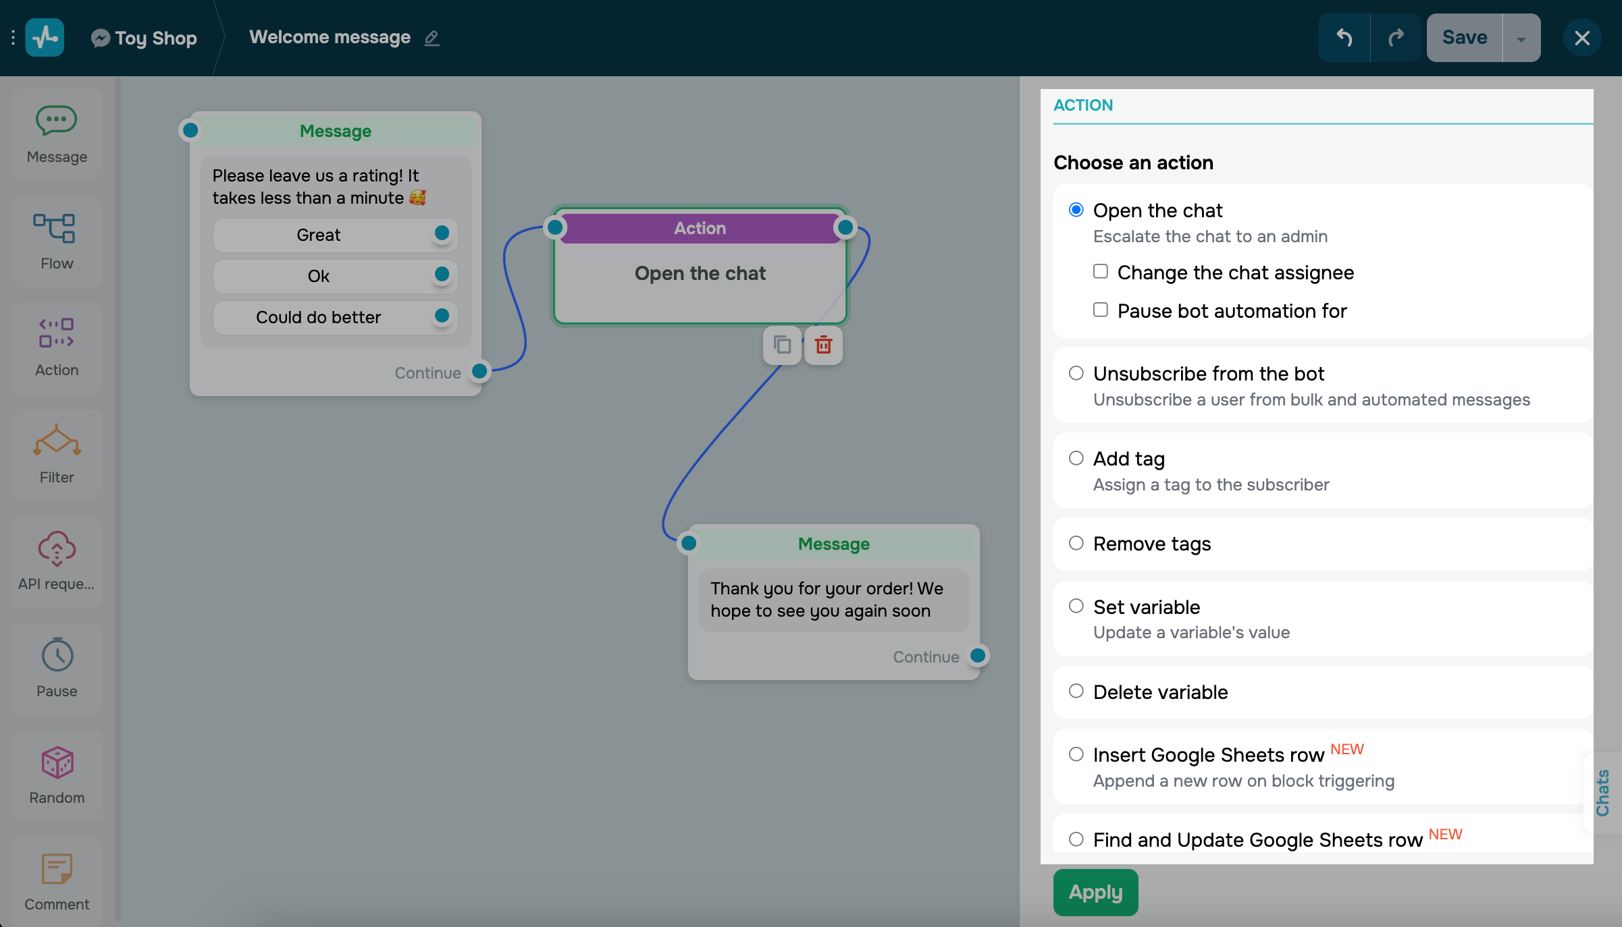Open the Save dropdown arrow

coord(1521,38)
